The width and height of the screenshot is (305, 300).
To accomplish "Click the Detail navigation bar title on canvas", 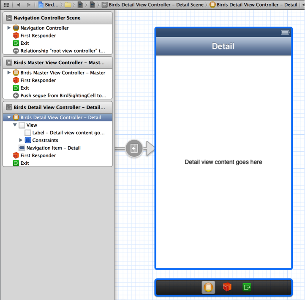I will 223,46.
